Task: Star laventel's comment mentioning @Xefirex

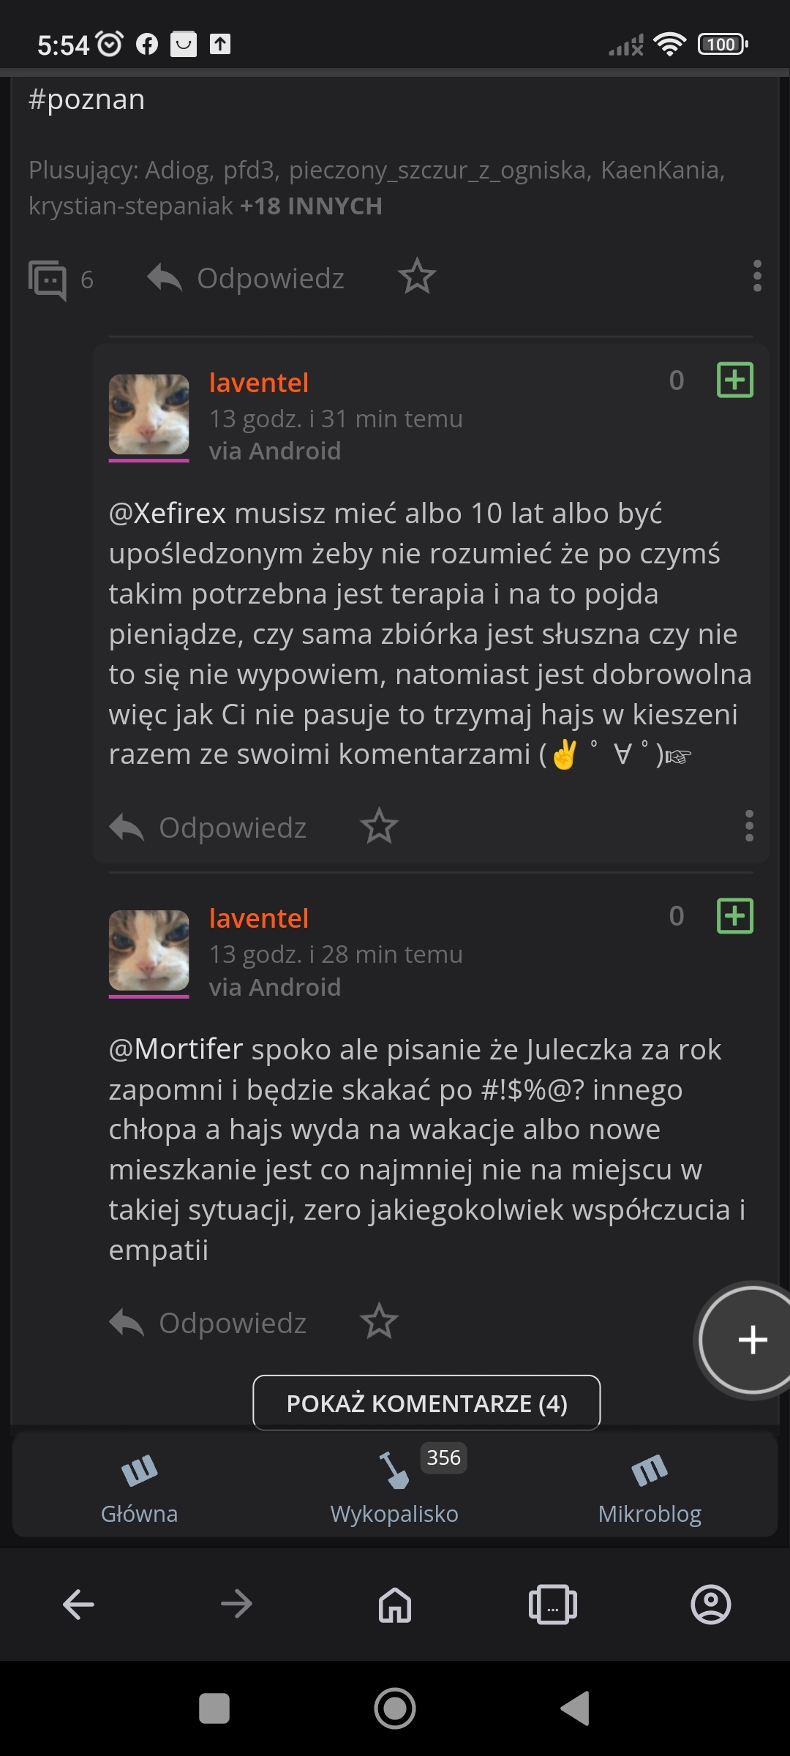Action: click(x=379, y=827)
